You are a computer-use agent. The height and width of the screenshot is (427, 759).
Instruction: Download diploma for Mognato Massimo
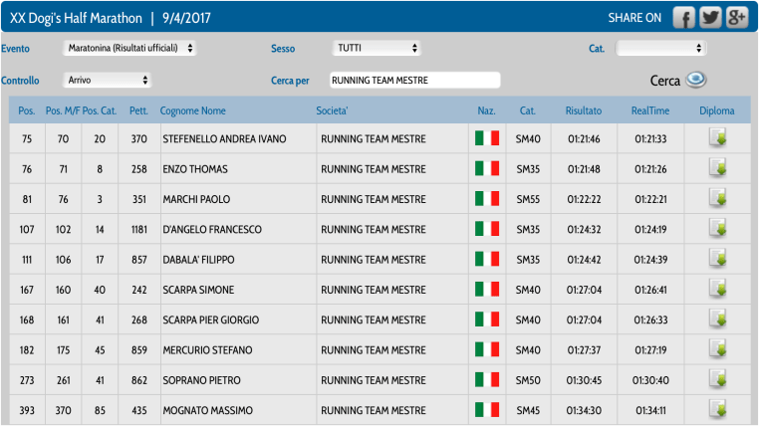(x=717, y=410)
